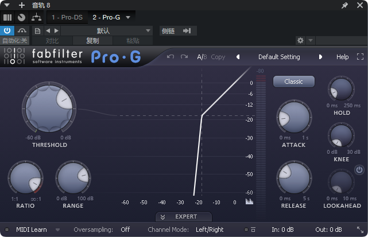Pin the plugin window
This screenshot has width=368, height=237.
pos(344,5)
